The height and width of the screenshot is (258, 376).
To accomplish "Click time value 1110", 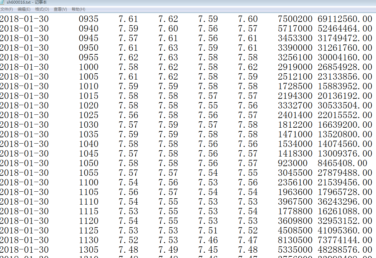I will tap(89, 202).
